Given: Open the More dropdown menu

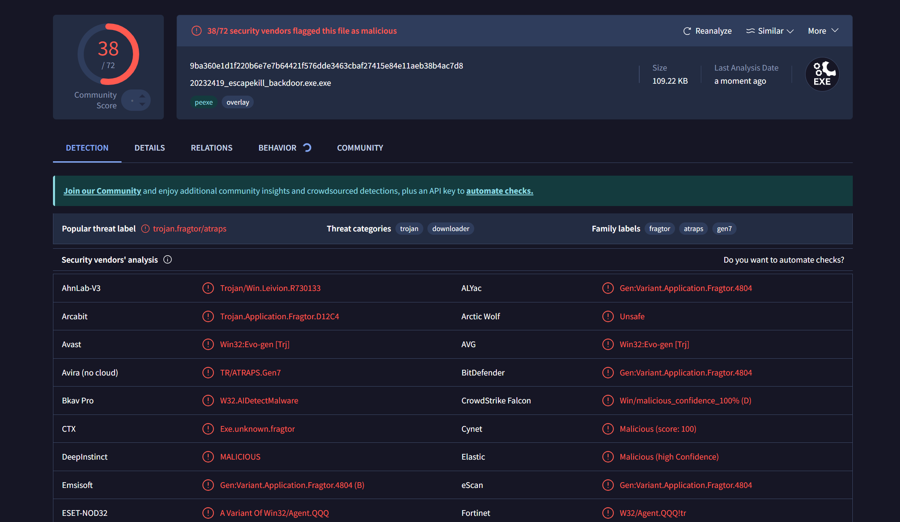Looking at the screenshot, I should tap(823, 31).
